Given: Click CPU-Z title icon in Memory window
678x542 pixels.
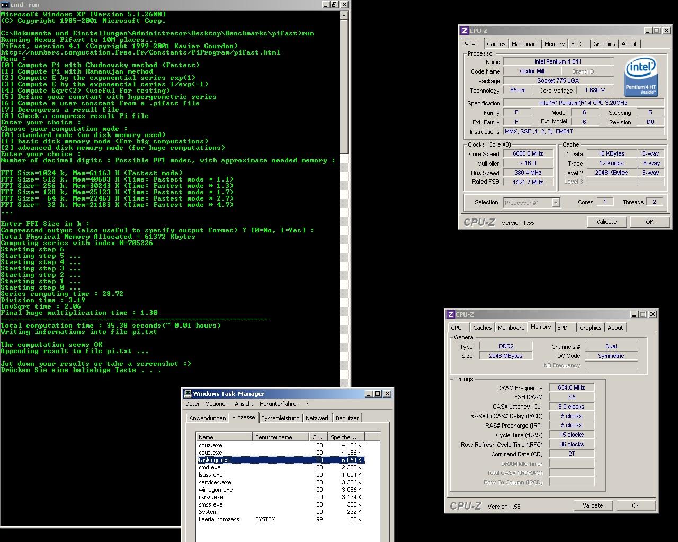Looking at the screenshot, I should (450, 314).
